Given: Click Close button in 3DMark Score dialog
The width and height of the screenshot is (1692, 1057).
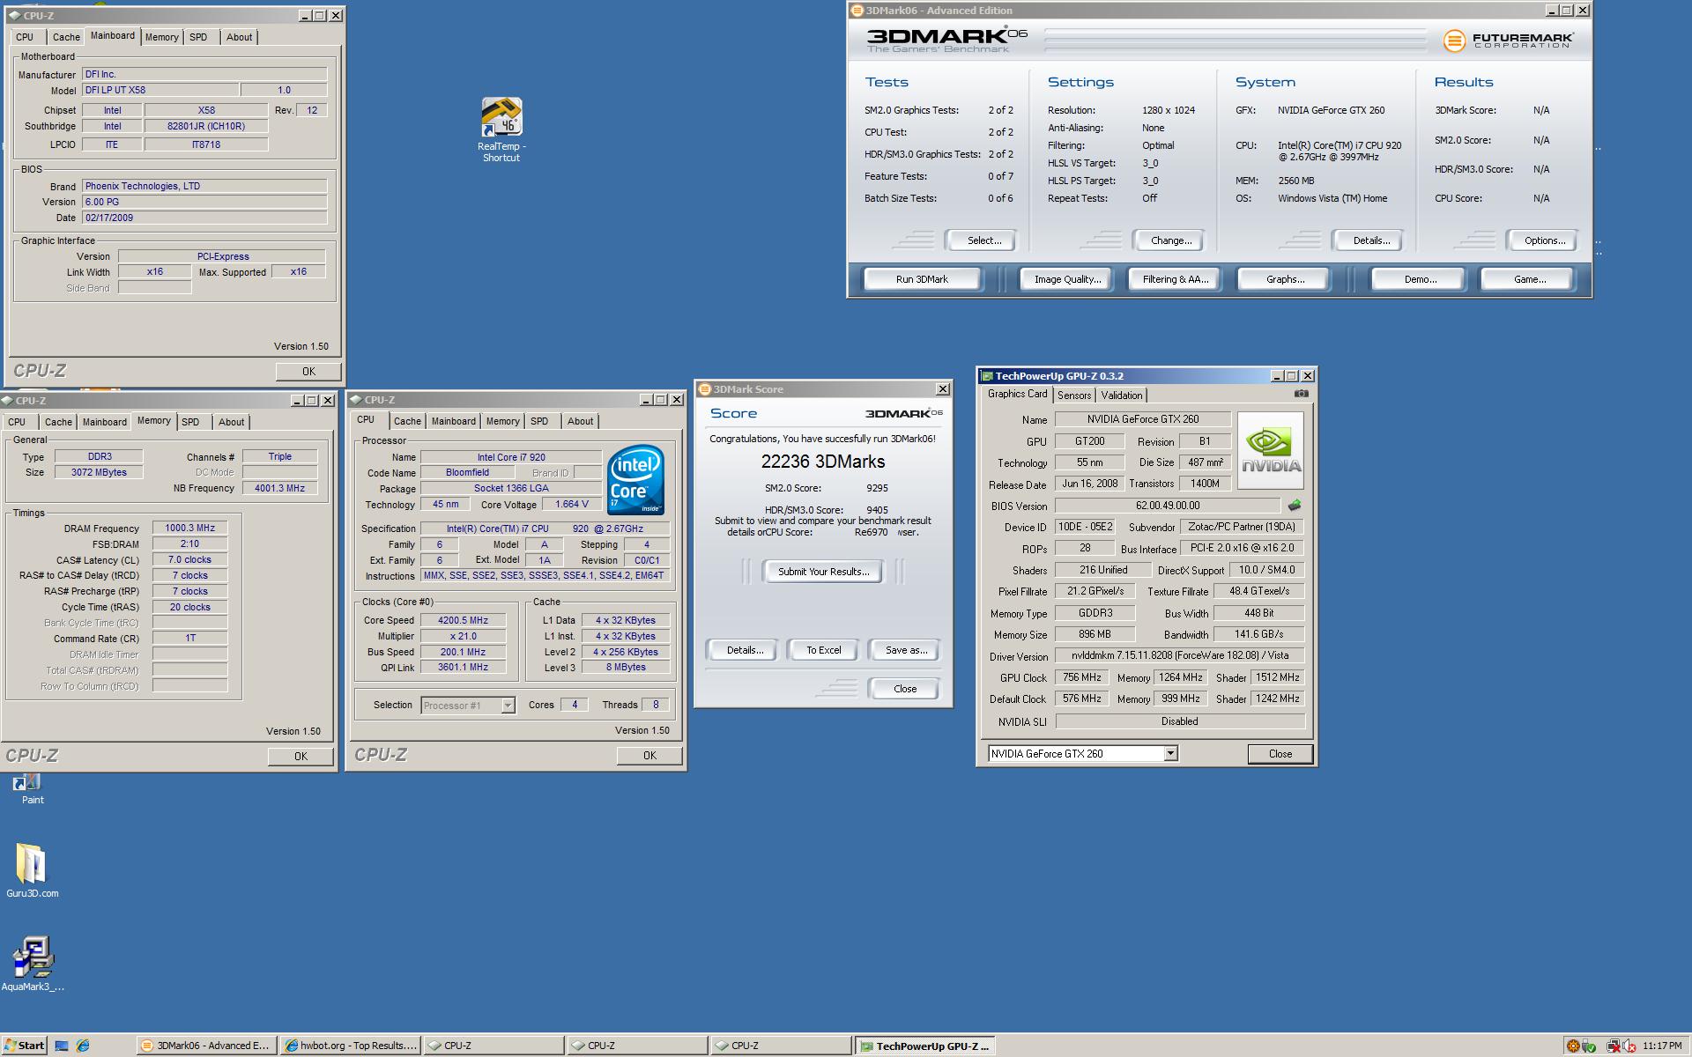Looking at the screenshot, I should (905, 689).
